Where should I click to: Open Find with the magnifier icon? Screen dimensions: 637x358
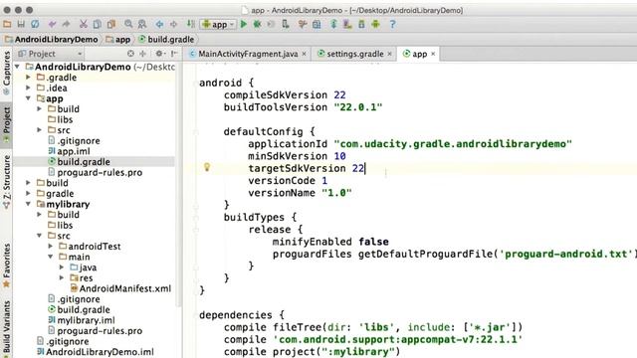pos(128,24)
